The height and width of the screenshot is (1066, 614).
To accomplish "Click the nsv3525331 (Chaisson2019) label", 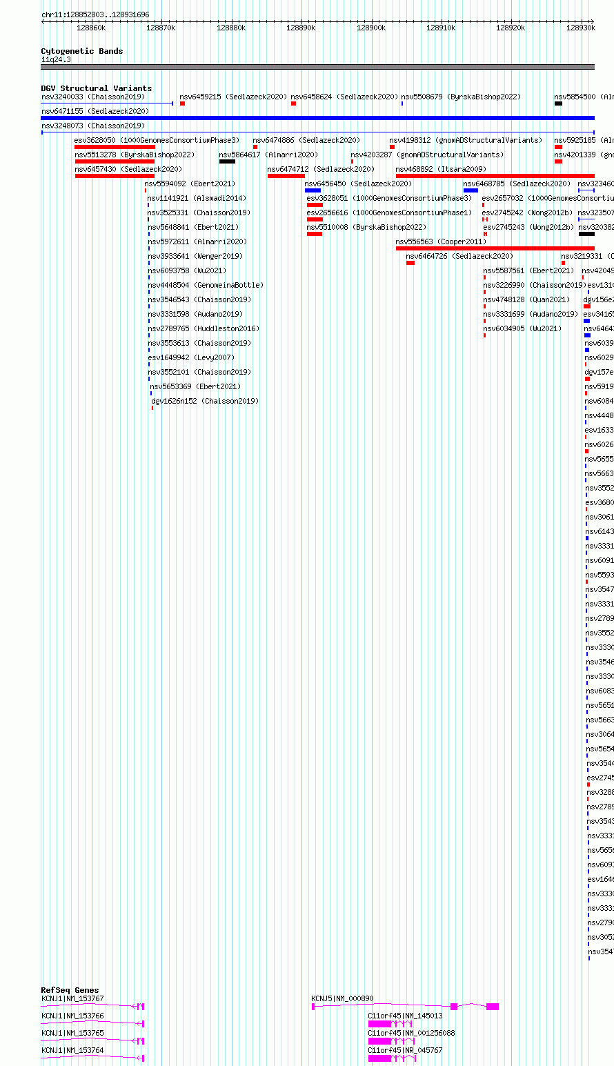I will point(199,213).
